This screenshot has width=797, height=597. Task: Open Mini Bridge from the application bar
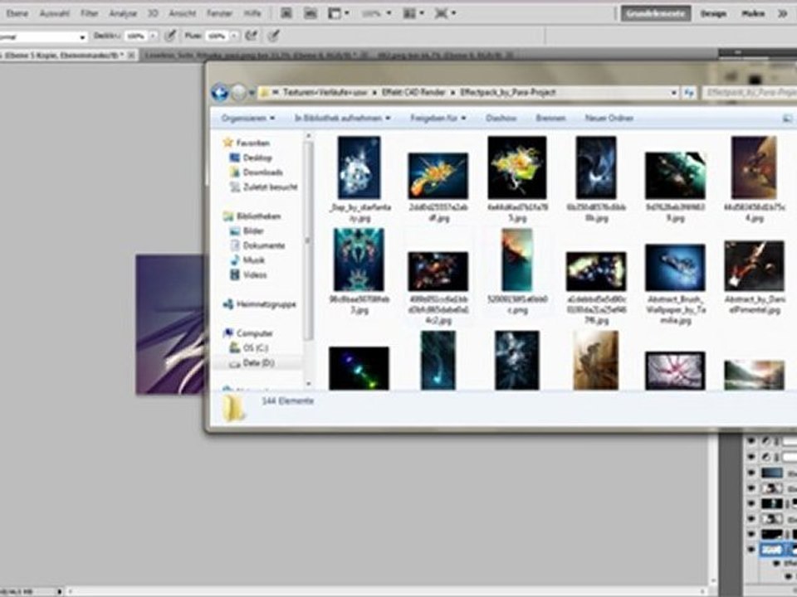coord(310,14)
